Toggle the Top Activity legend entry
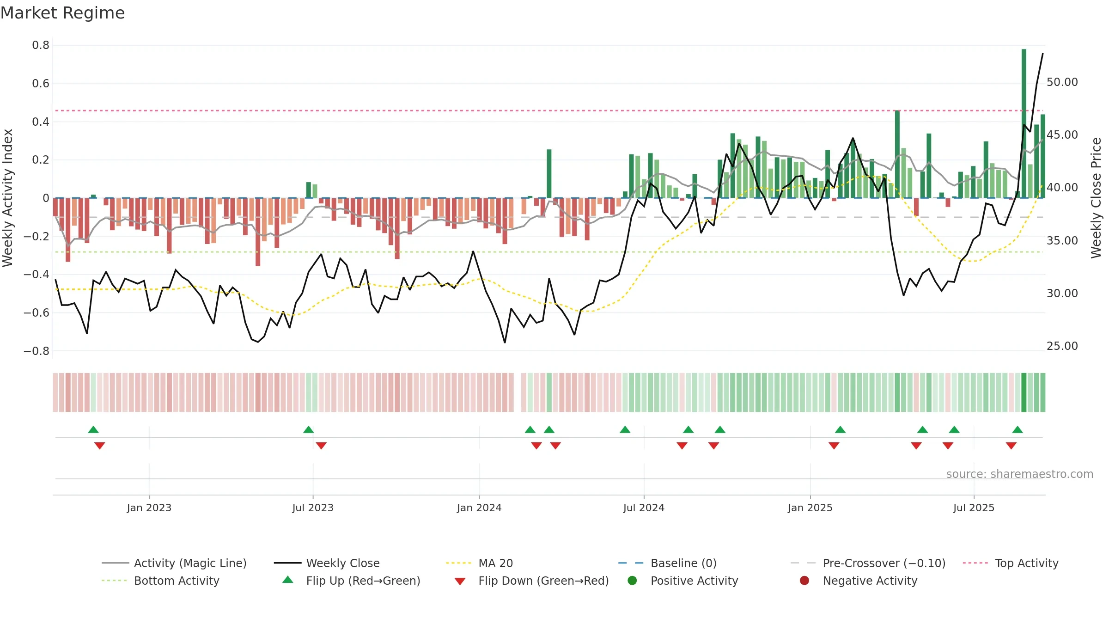 click(x=1011, y=563)
